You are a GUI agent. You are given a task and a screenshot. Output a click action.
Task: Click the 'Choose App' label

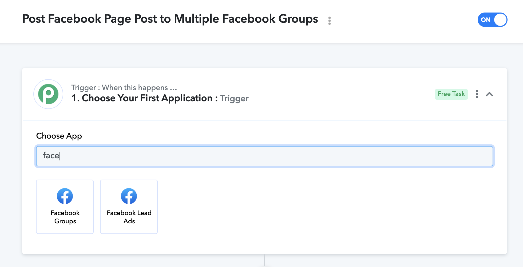59,136
